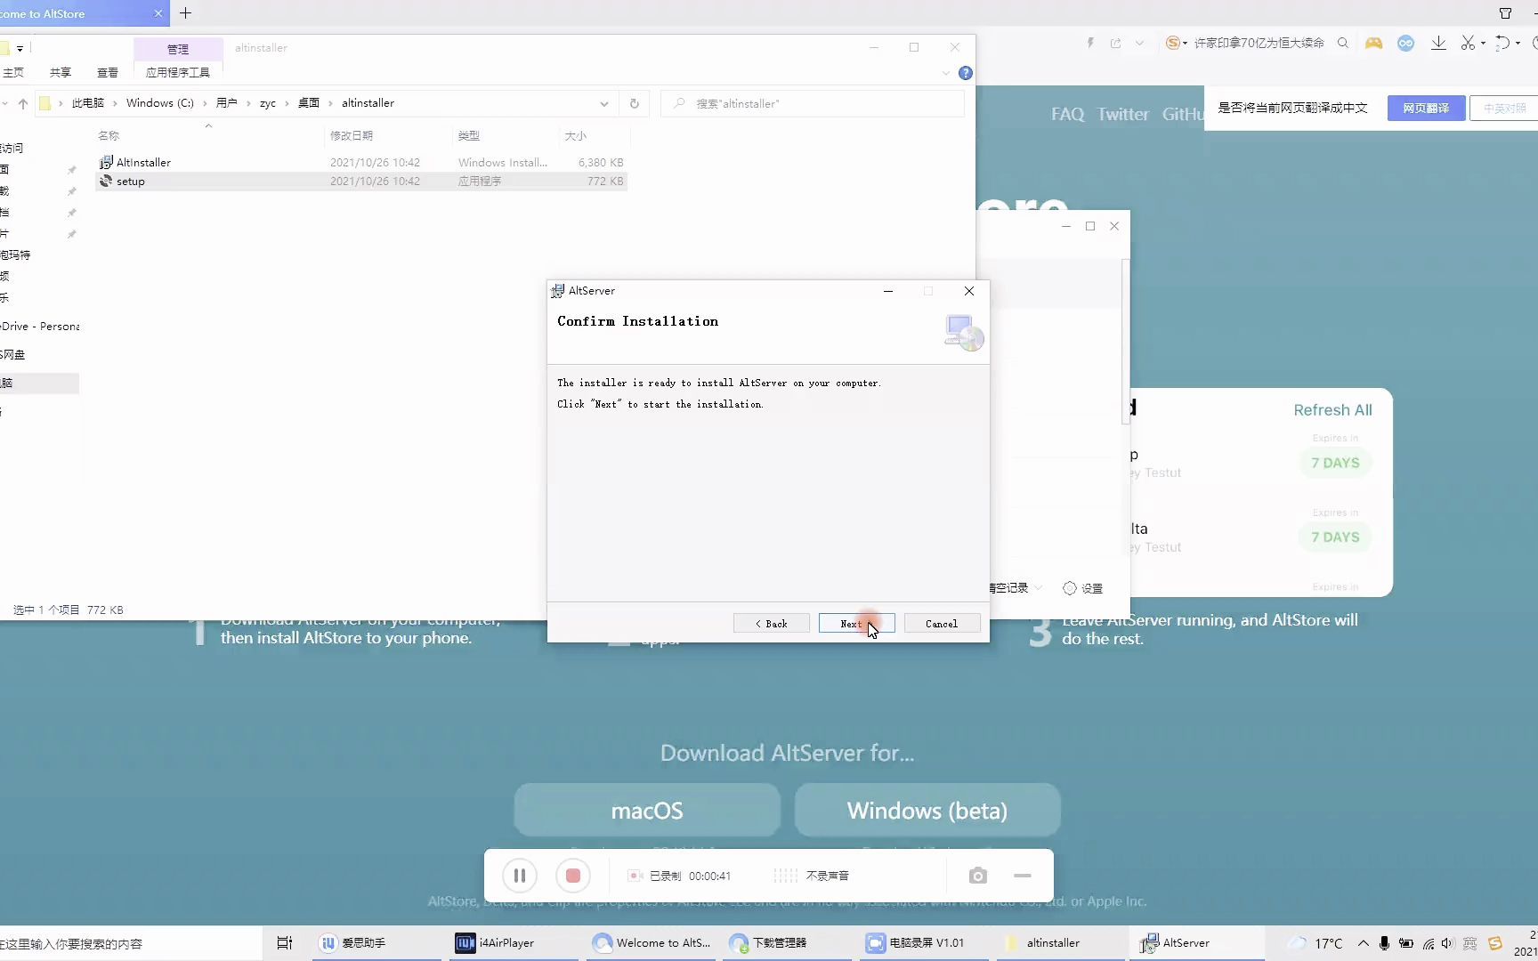
Task: Click the browser search magnifier icon
Action: 1343,43
